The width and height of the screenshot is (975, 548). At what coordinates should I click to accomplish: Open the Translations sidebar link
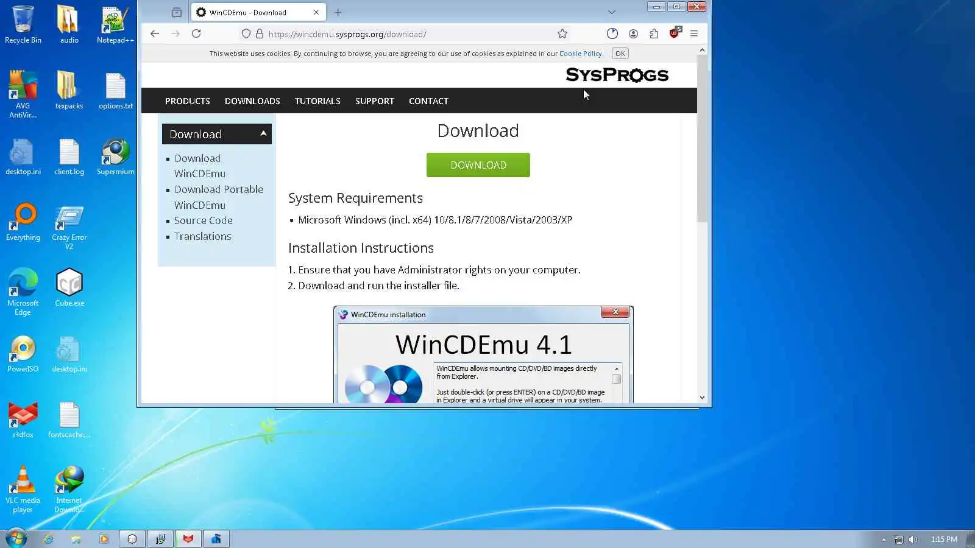point(203,236)
